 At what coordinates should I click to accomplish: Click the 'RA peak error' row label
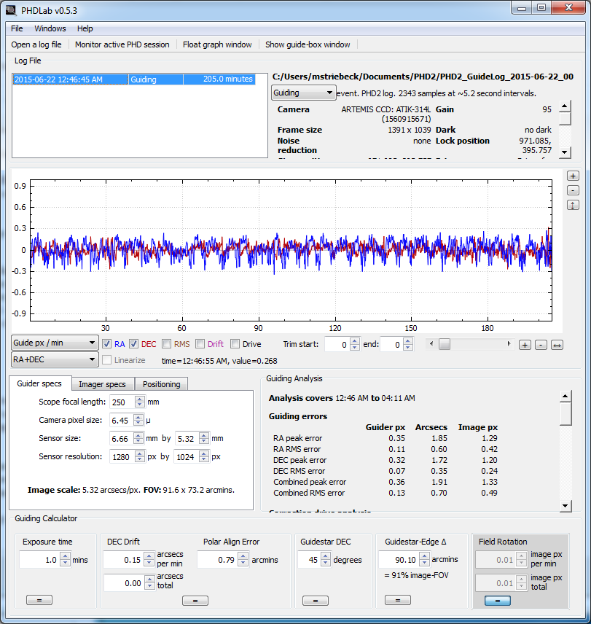pyautogui.click(x=297, y=438)
